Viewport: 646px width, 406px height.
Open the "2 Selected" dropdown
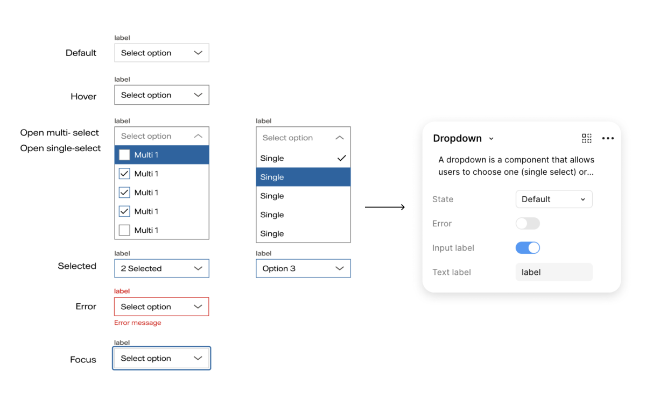(161, 268)
